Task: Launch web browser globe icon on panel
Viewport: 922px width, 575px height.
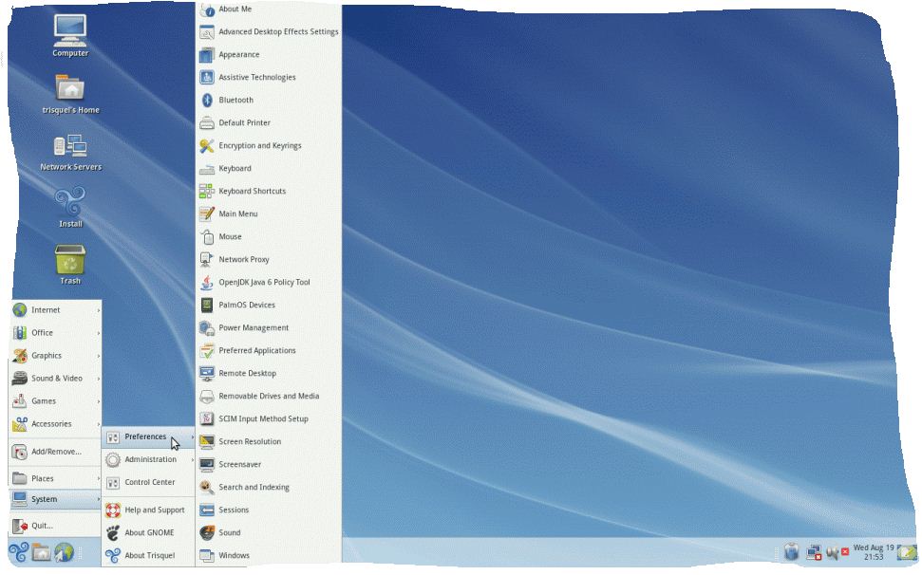Action: (64, 552)
